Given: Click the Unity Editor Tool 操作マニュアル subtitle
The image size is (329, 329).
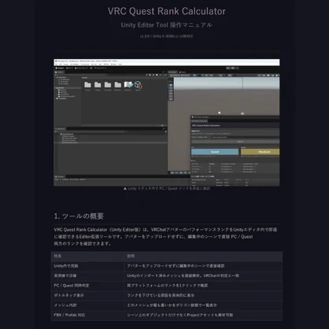Looking at the screenshot, I should tap(167, 25).
